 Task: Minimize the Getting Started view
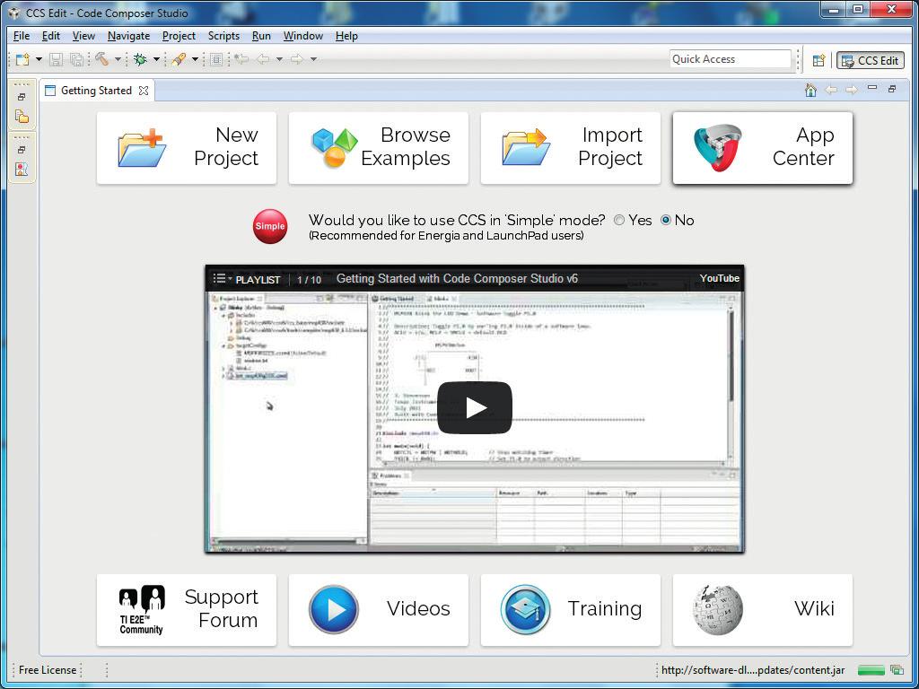(872, 88)
